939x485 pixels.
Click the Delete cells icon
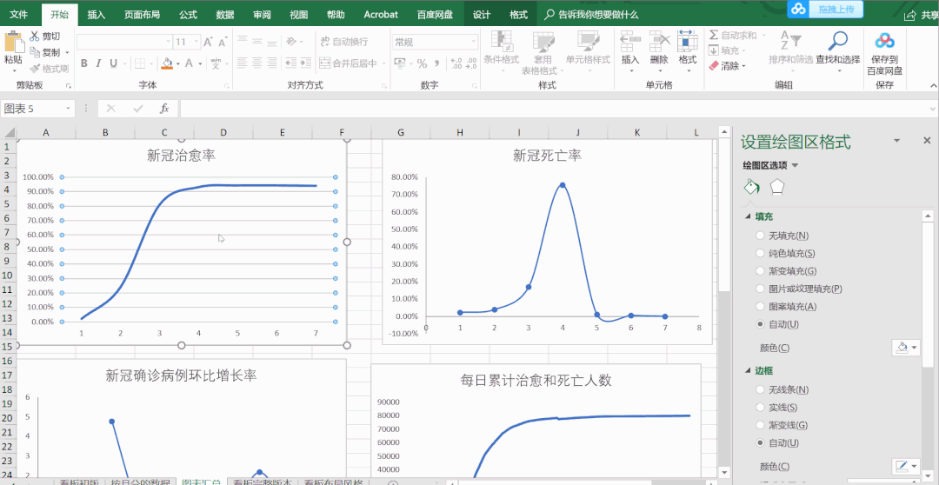(x=659, y=42)
